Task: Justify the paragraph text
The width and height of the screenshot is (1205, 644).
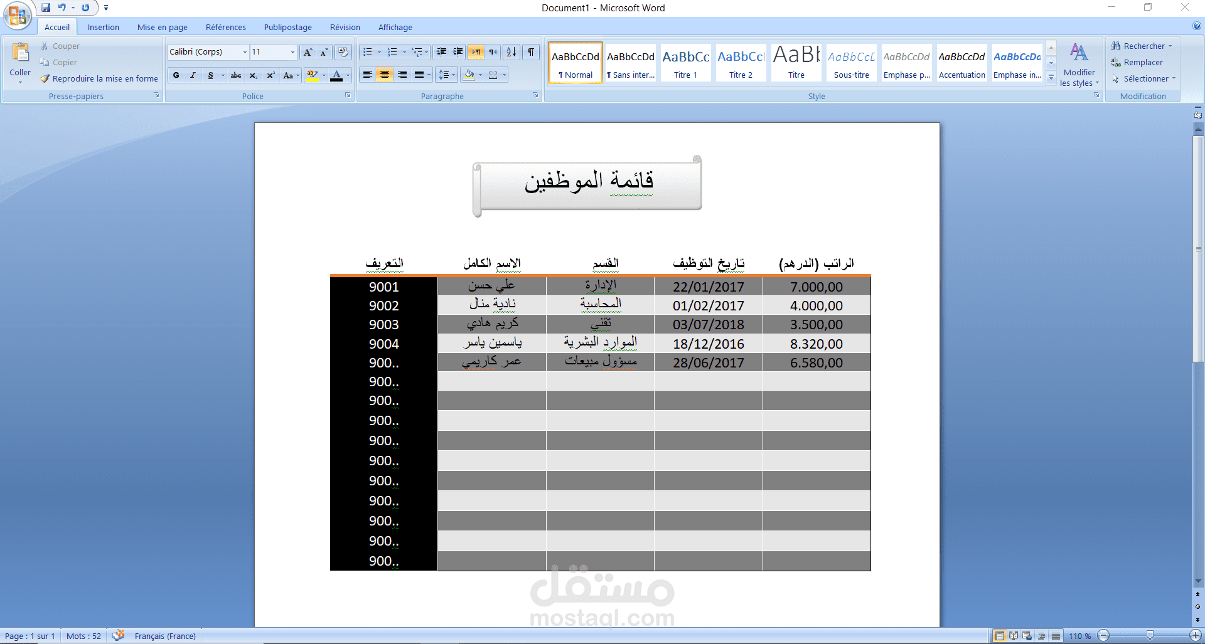Action: point(419,75)
